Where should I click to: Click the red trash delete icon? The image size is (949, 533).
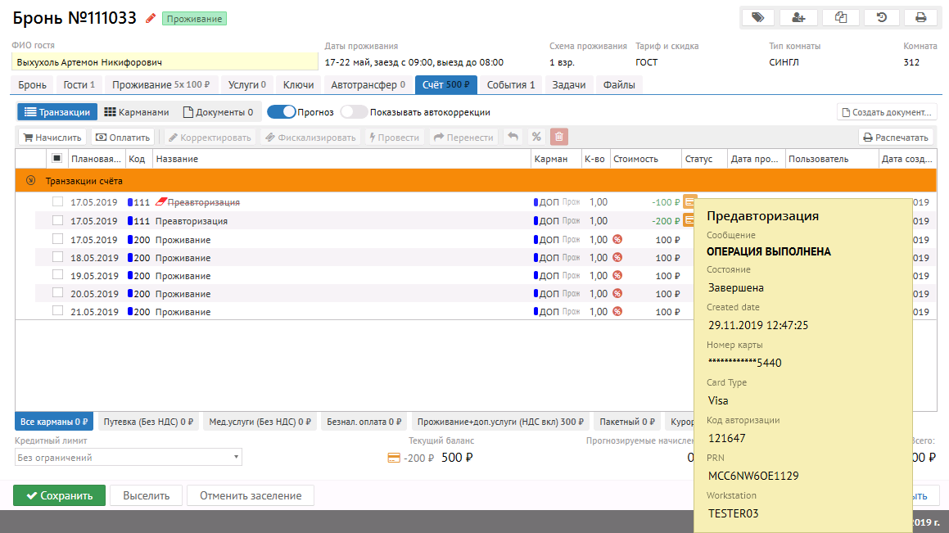558,138
